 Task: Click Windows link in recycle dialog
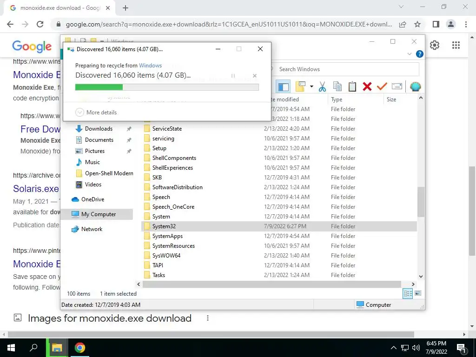(150, 66)
